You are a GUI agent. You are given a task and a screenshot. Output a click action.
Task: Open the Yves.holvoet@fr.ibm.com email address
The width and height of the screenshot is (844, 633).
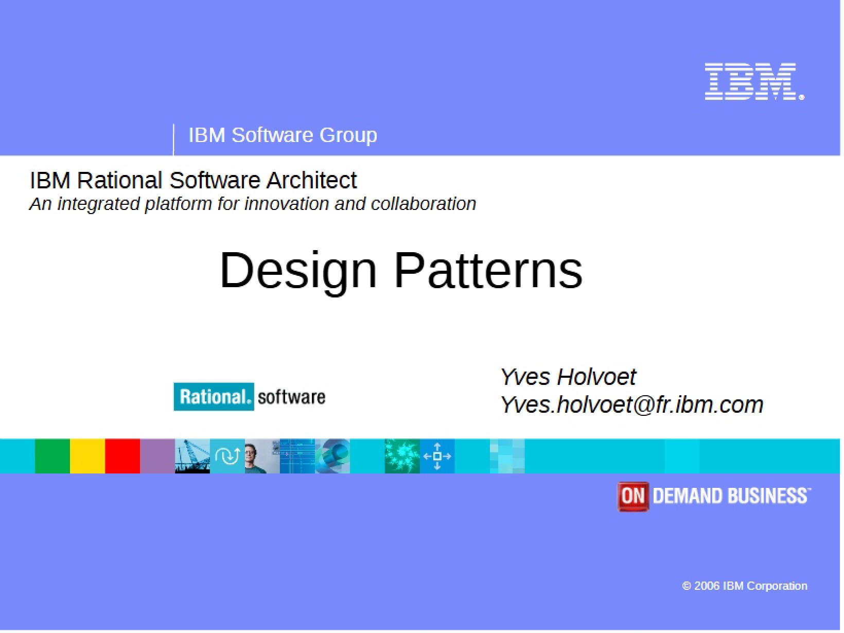pyautogui.click(x=632, y=405)
